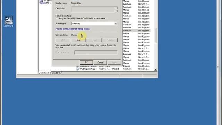Click the 'Started' value beside Service status
Screen dimensions: 222x125
74,35
